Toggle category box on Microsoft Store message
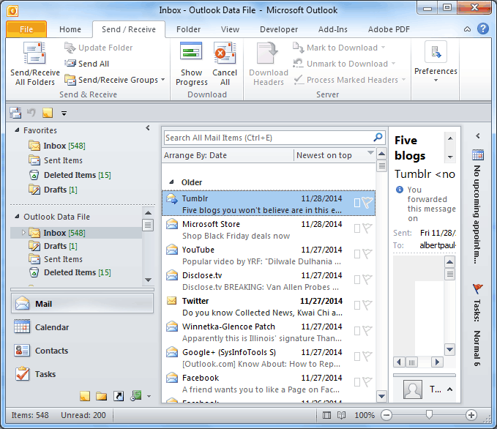 point(357,228)
